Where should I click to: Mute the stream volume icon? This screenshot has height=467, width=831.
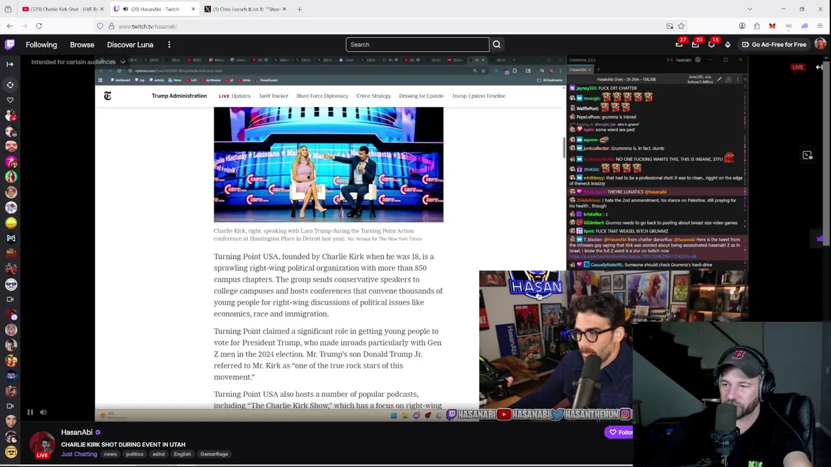coord(43,412)
